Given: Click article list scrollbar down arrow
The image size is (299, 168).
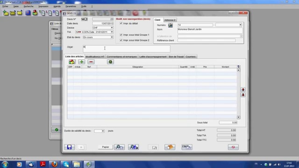Looking at the screenshot, I should click(238, 117).
